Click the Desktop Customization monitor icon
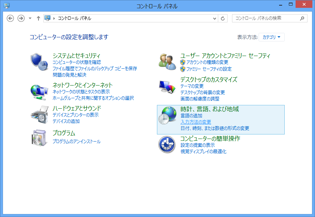 pyautogui.click(x=167, y=88)
